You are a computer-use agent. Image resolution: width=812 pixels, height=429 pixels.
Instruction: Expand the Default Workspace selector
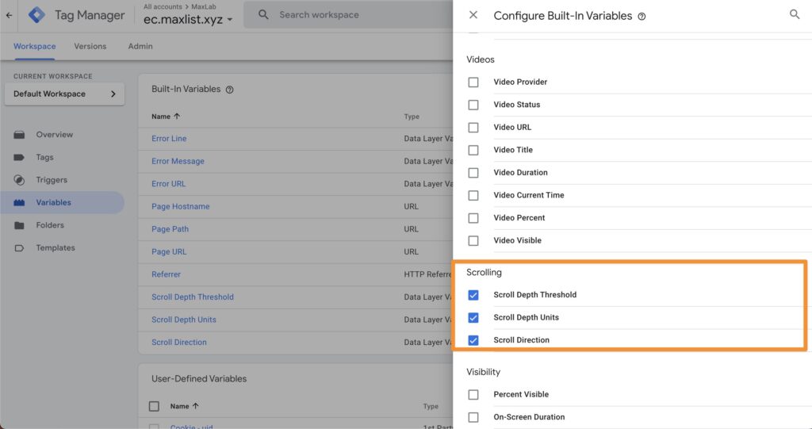click(65, 94)
